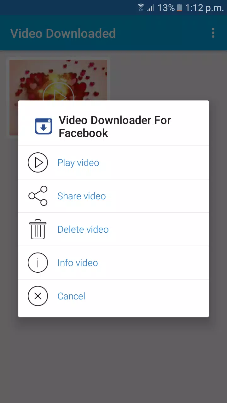The image size is (227, 403).
Task: Choose Delete video option
Action: click(x=113, y=229)
